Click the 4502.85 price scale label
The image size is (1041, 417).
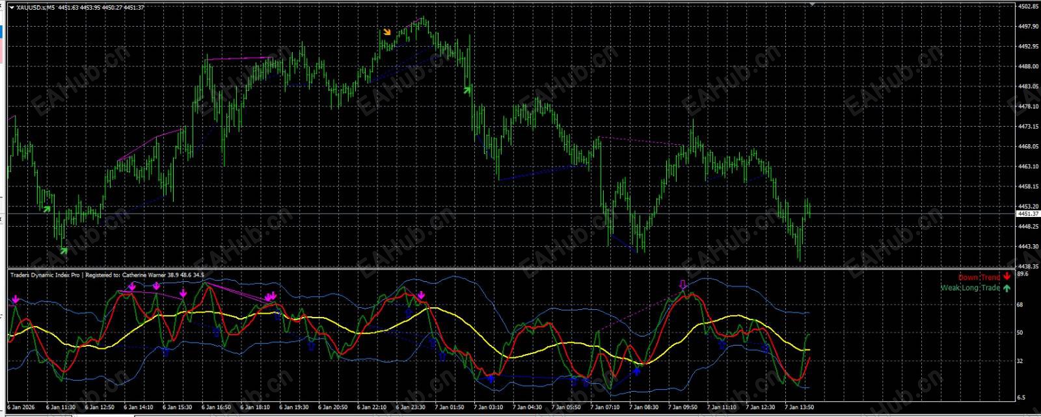tap(1028, 6)
